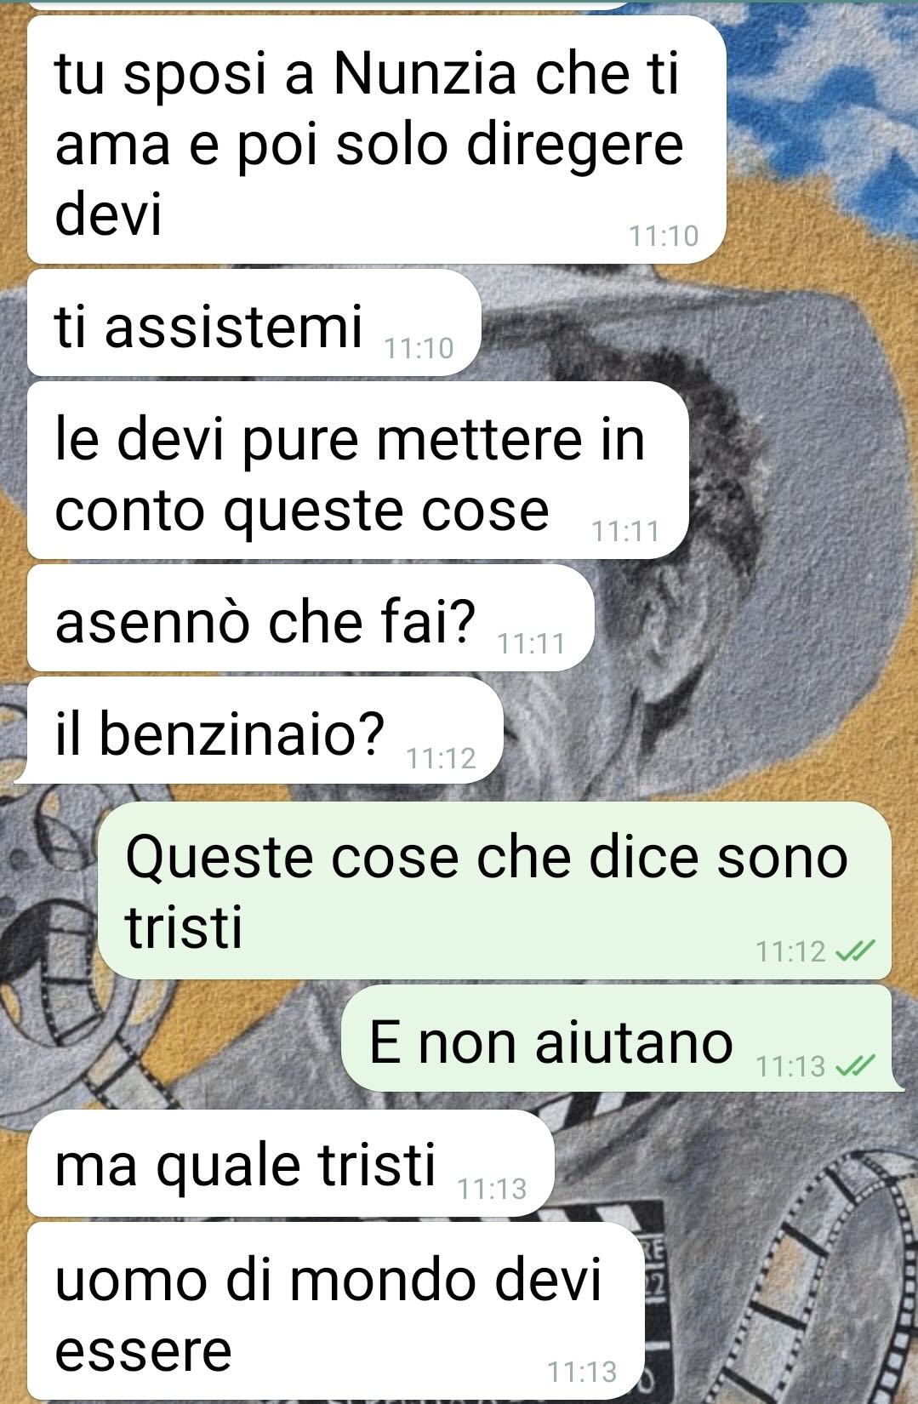Select the 'ti assistemi' message
The image size is (918, 1404).
[254, 322]
